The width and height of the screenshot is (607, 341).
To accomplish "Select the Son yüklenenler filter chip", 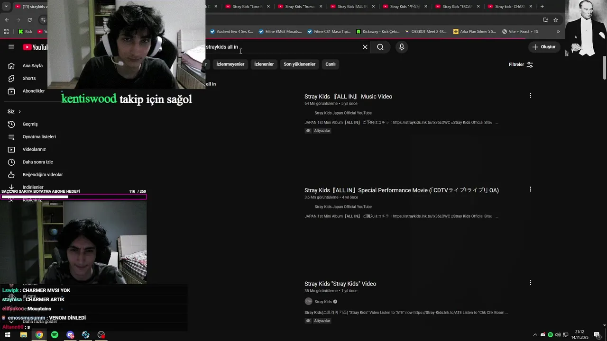I will 300,64.
